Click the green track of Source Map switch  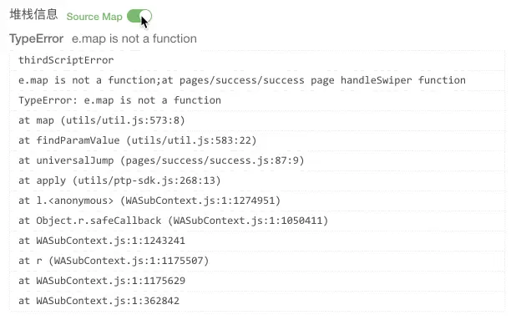[x=134, y=16]
